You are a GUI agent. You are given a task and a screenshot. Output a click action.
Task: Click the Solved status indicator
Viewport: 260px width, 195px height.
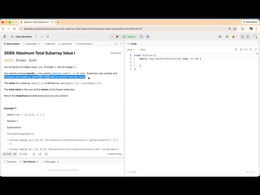point(116,53)
